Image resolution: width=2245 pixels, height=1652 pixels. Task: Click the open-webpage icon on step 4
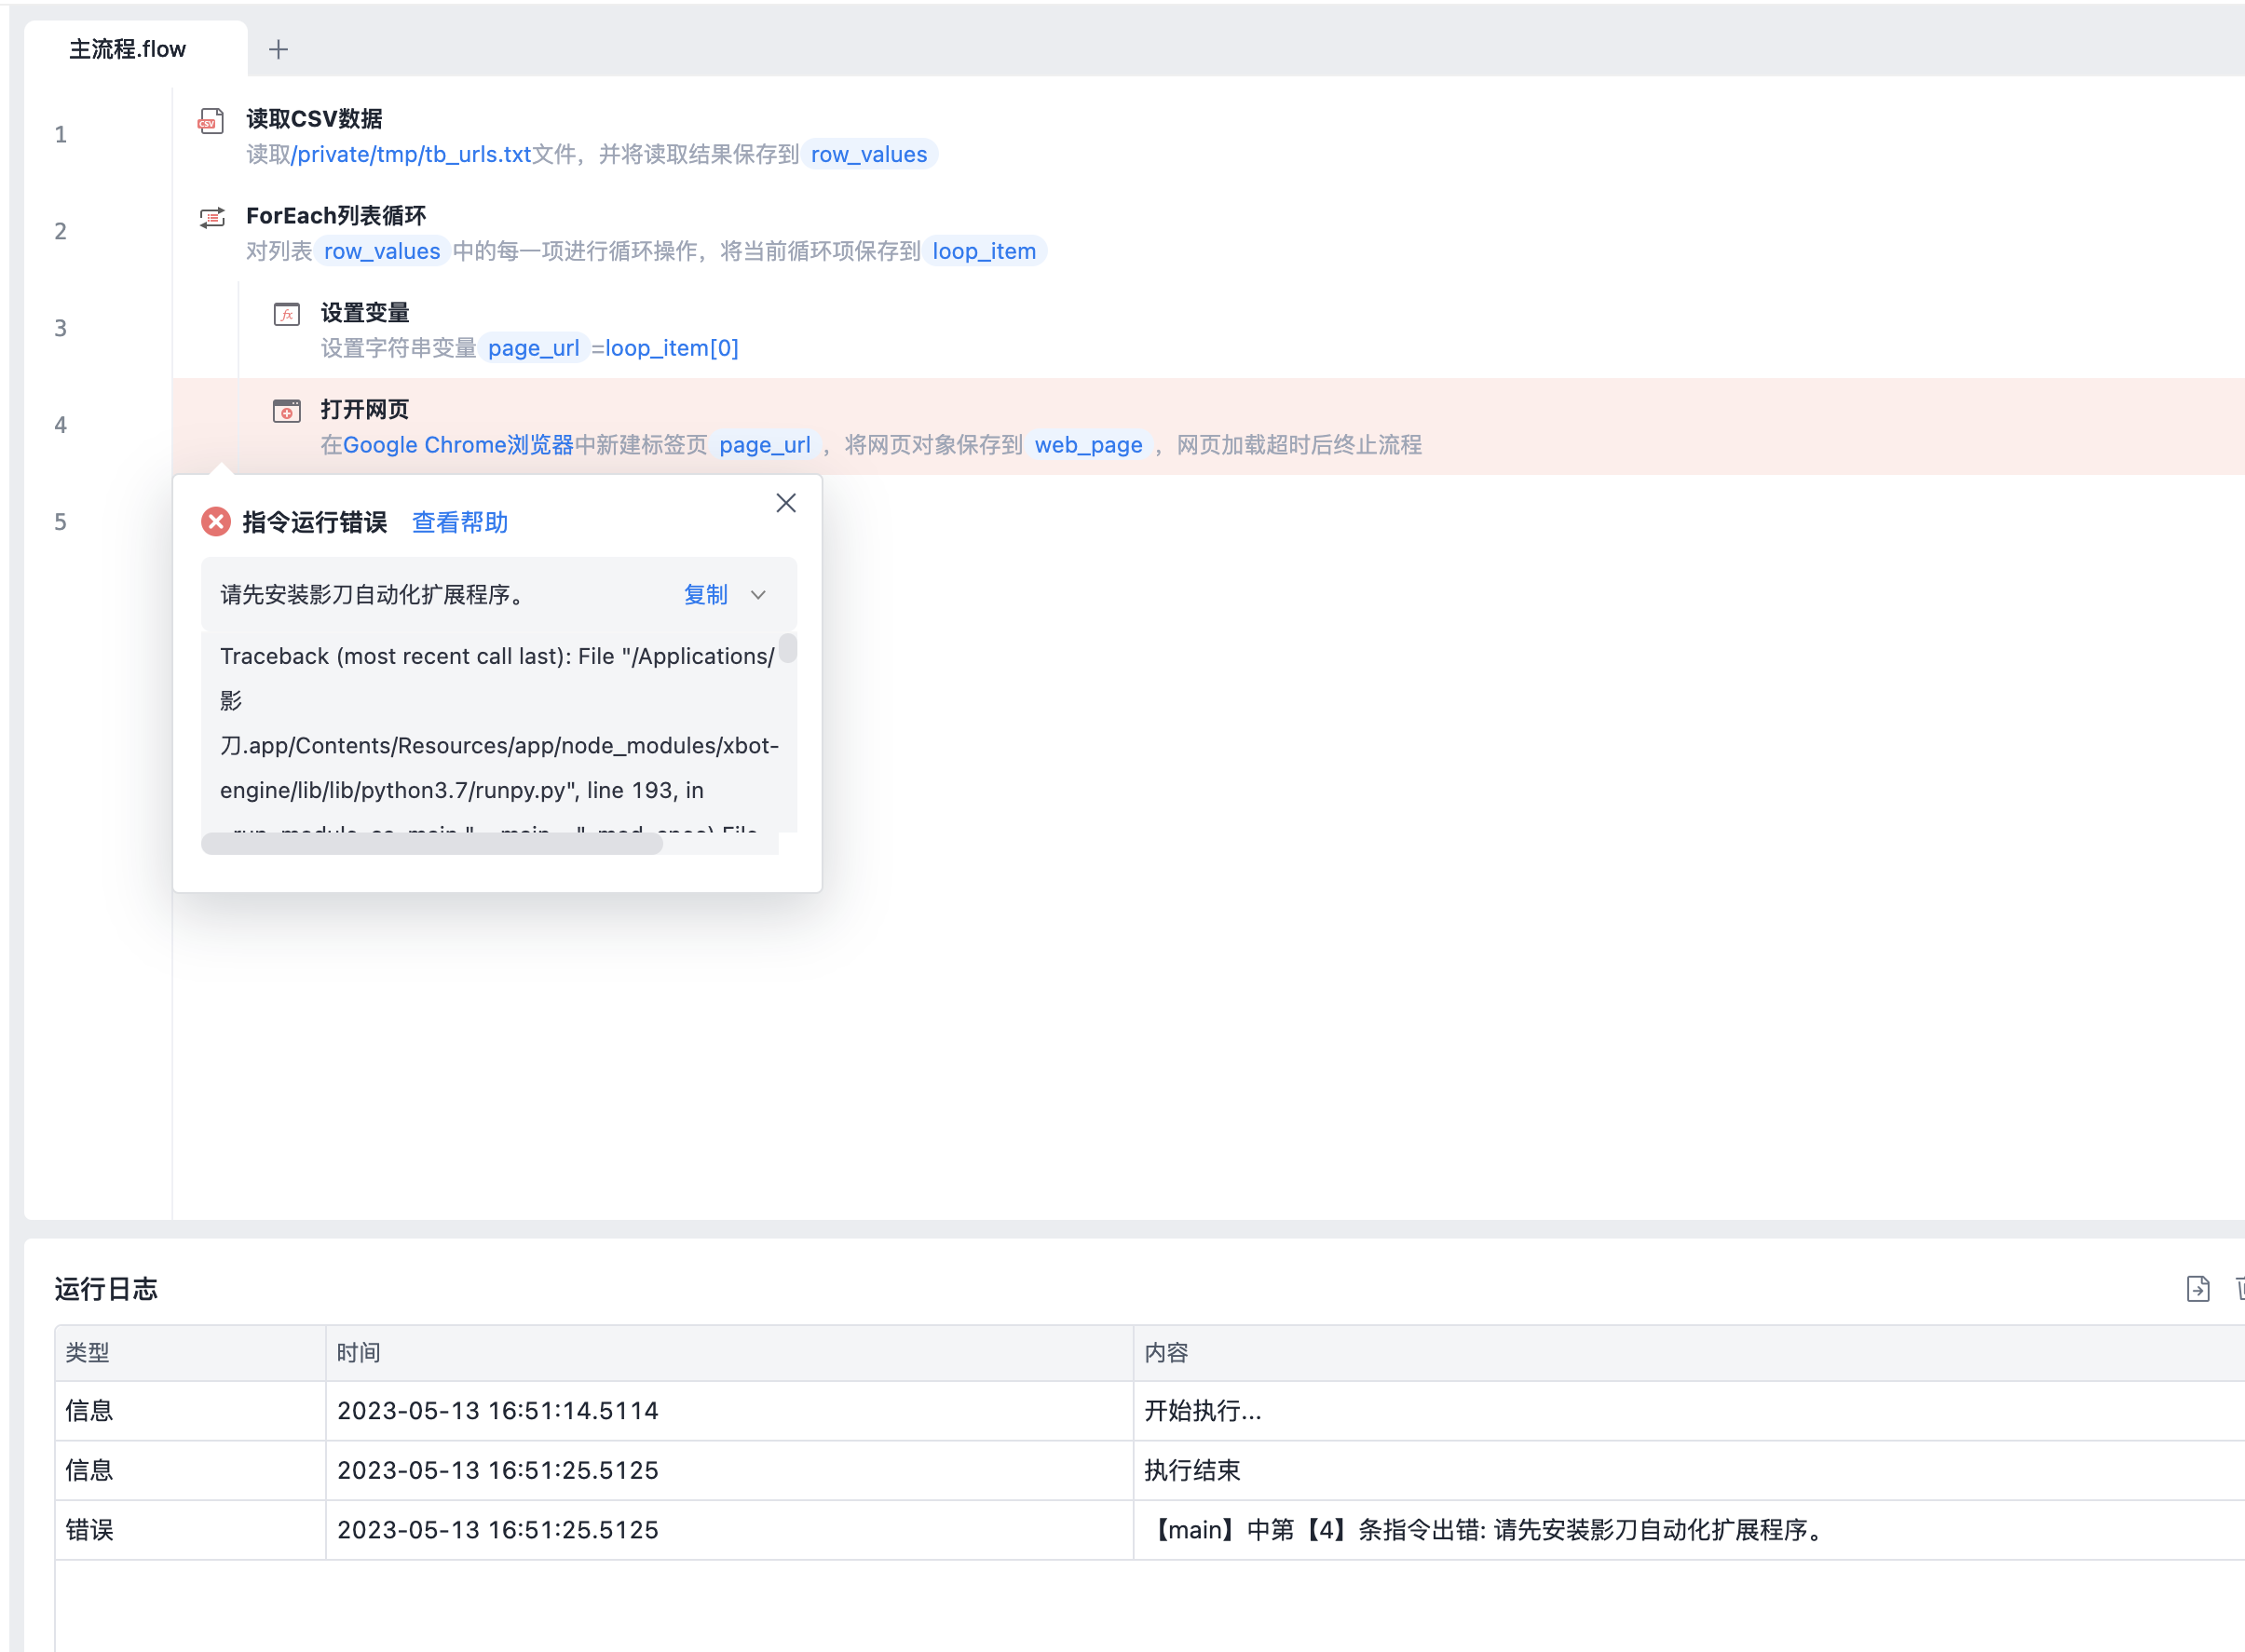(287, 411)
